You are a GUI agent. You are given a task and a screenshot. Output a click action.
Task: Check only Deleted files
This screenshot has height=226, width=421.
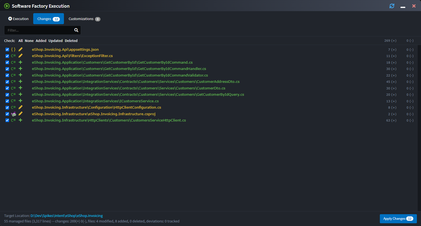click(x=71, y=41)
